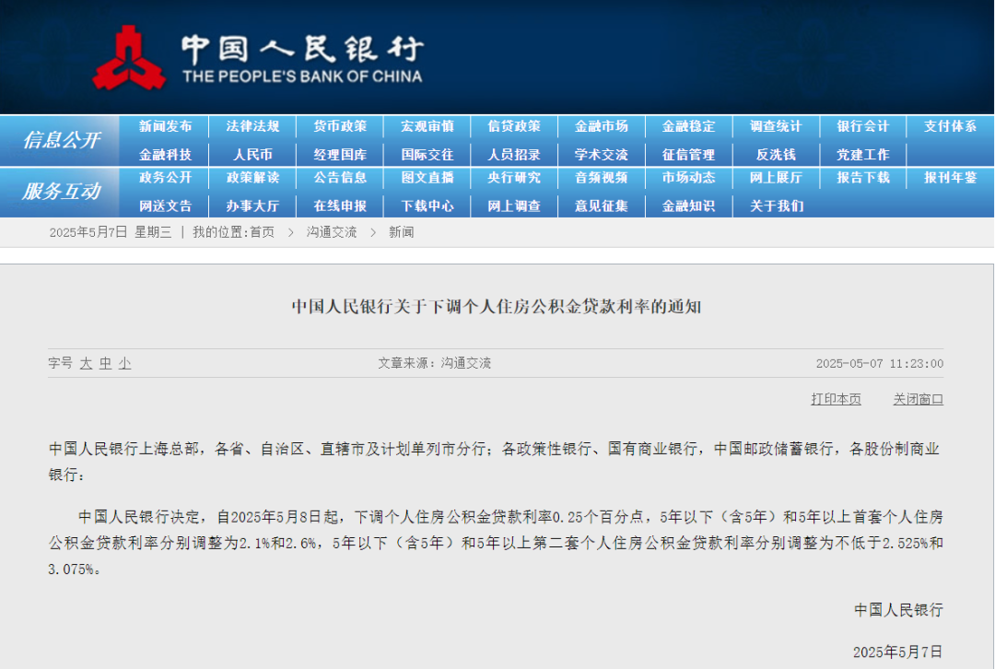Click the article title 中国人民银行关于下调个人住房公积金贷款利率的通知
This screenshot has height=669, width=995.
coord(497,307)
